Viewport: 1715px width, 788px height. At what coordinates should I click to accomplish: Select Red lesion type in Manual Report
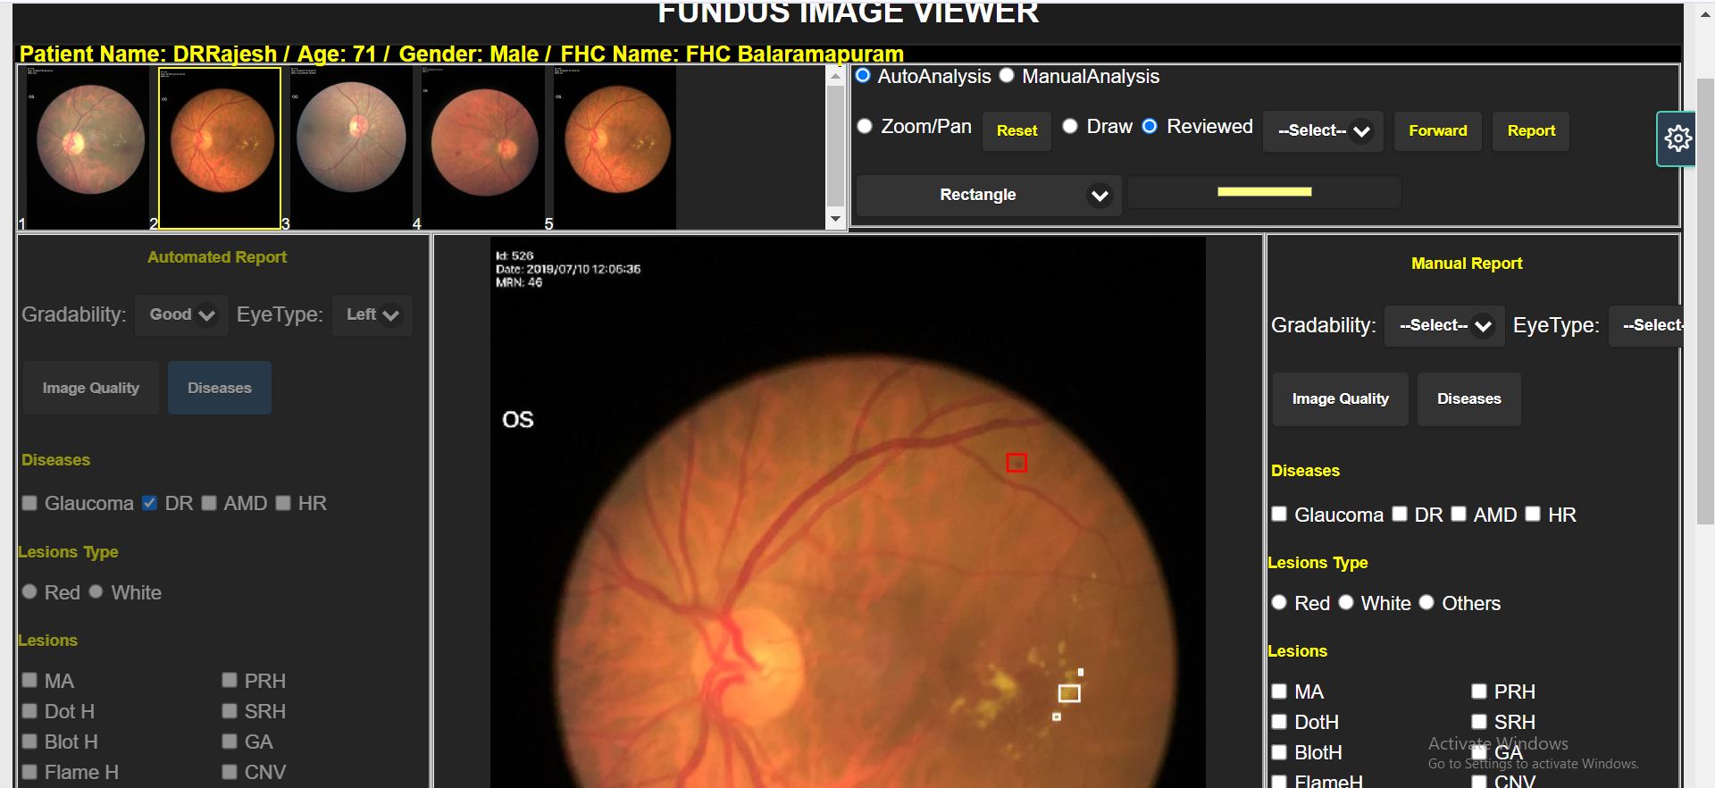click(x=1279, y=602)
